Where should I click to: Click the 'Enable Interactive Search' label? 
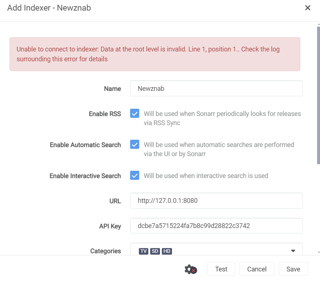pos(85,176)
